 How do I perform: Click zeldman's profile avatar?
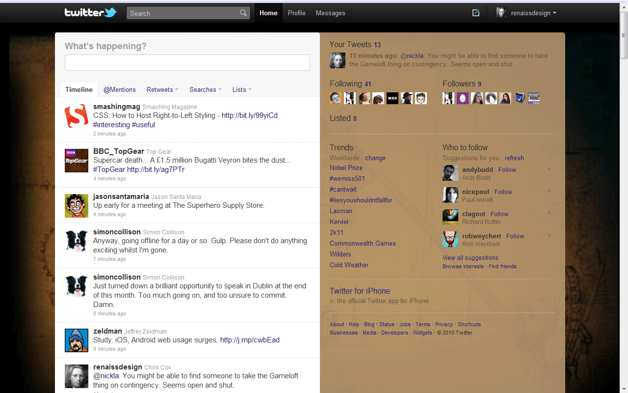[x=77, y=340]
